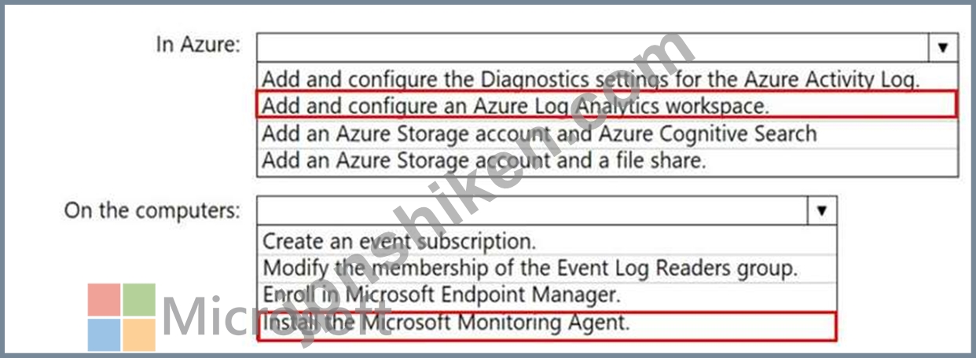Viewport: 976px width, 358px height.
Task: Click the empty On the computers combo box field
Action: click(533, 210)
